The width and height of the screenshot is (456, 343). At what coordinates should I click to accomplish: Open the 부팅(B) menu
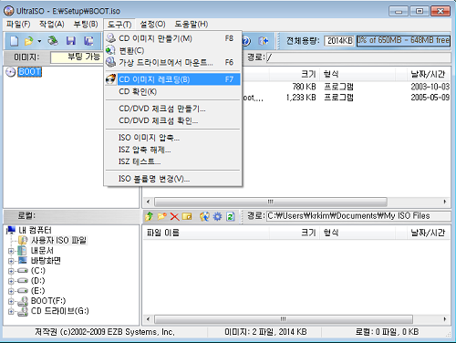(x=86, y=24)
